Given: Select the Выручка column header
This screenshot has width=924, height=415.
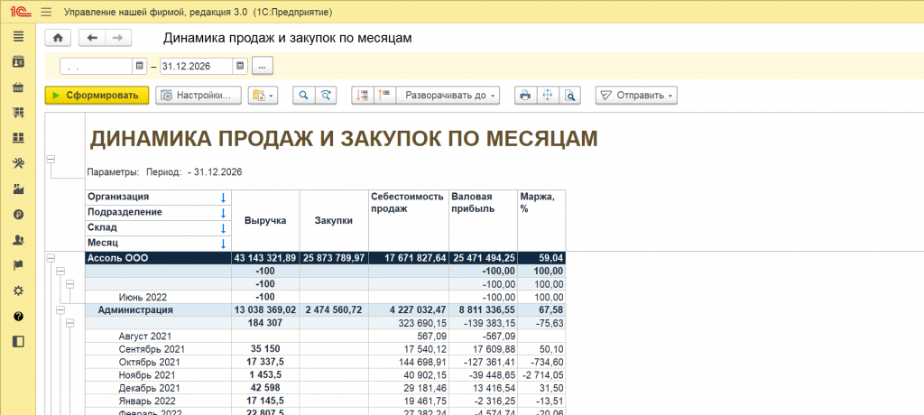Looking at the screenshot, I should (x=265, y=220).
